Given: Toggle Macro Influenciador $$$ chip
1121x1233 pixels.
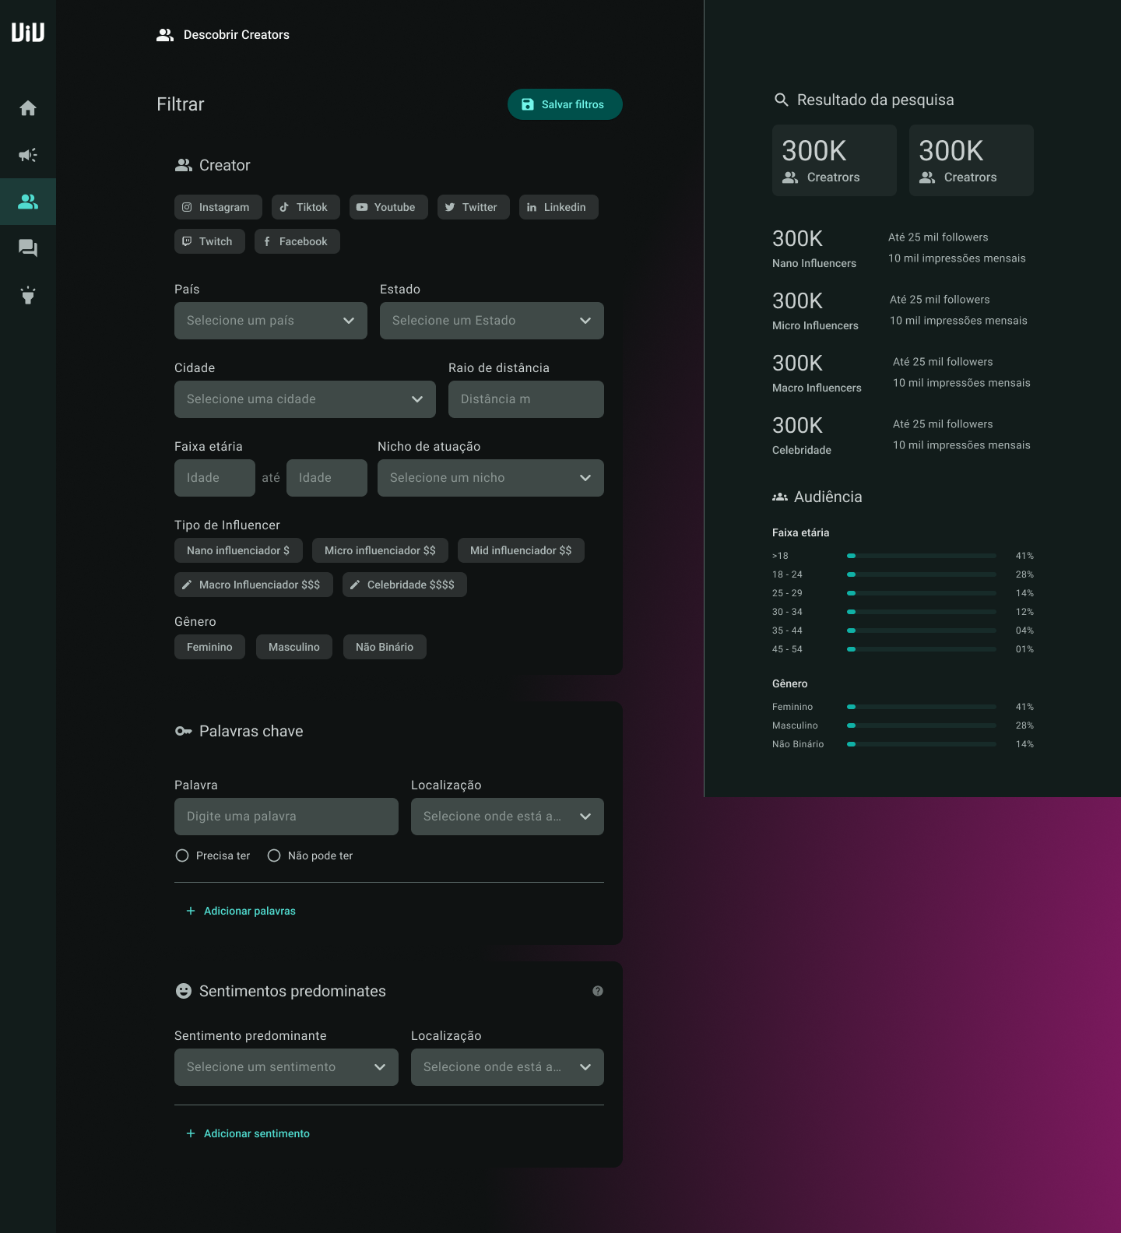Looking at the screenshot, I should click(254, 585).
